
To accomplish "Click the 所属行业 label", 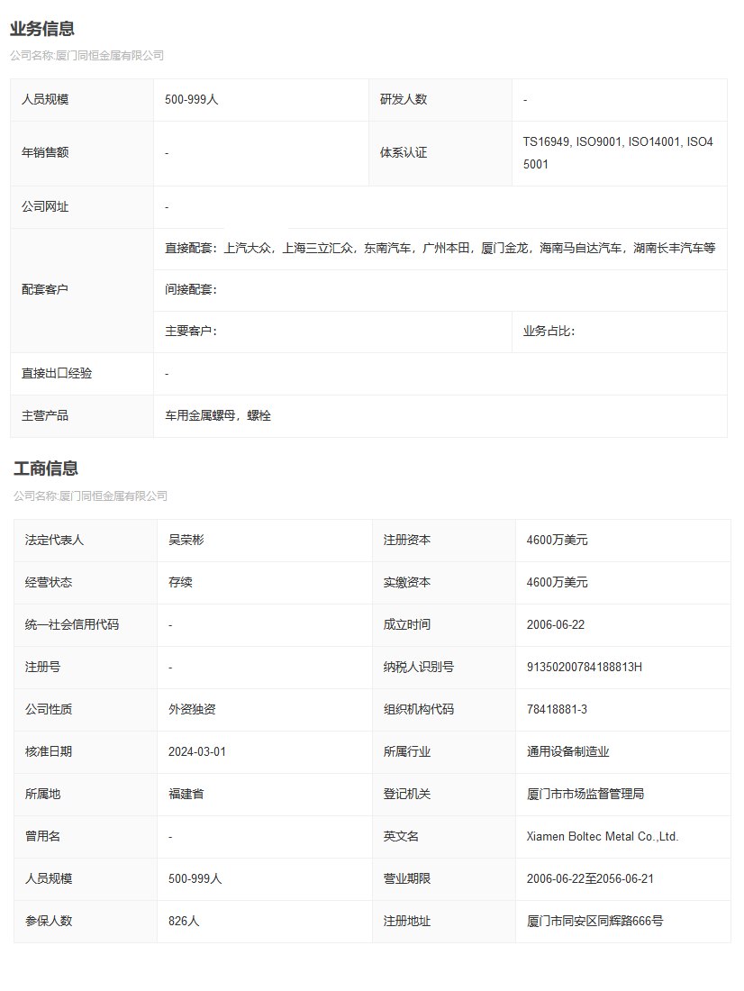I will coord(407,752).
